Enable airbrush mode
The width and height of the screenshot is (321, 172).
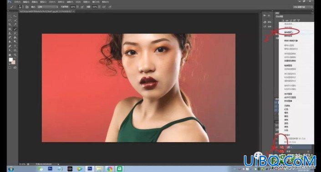coord(104,7)
